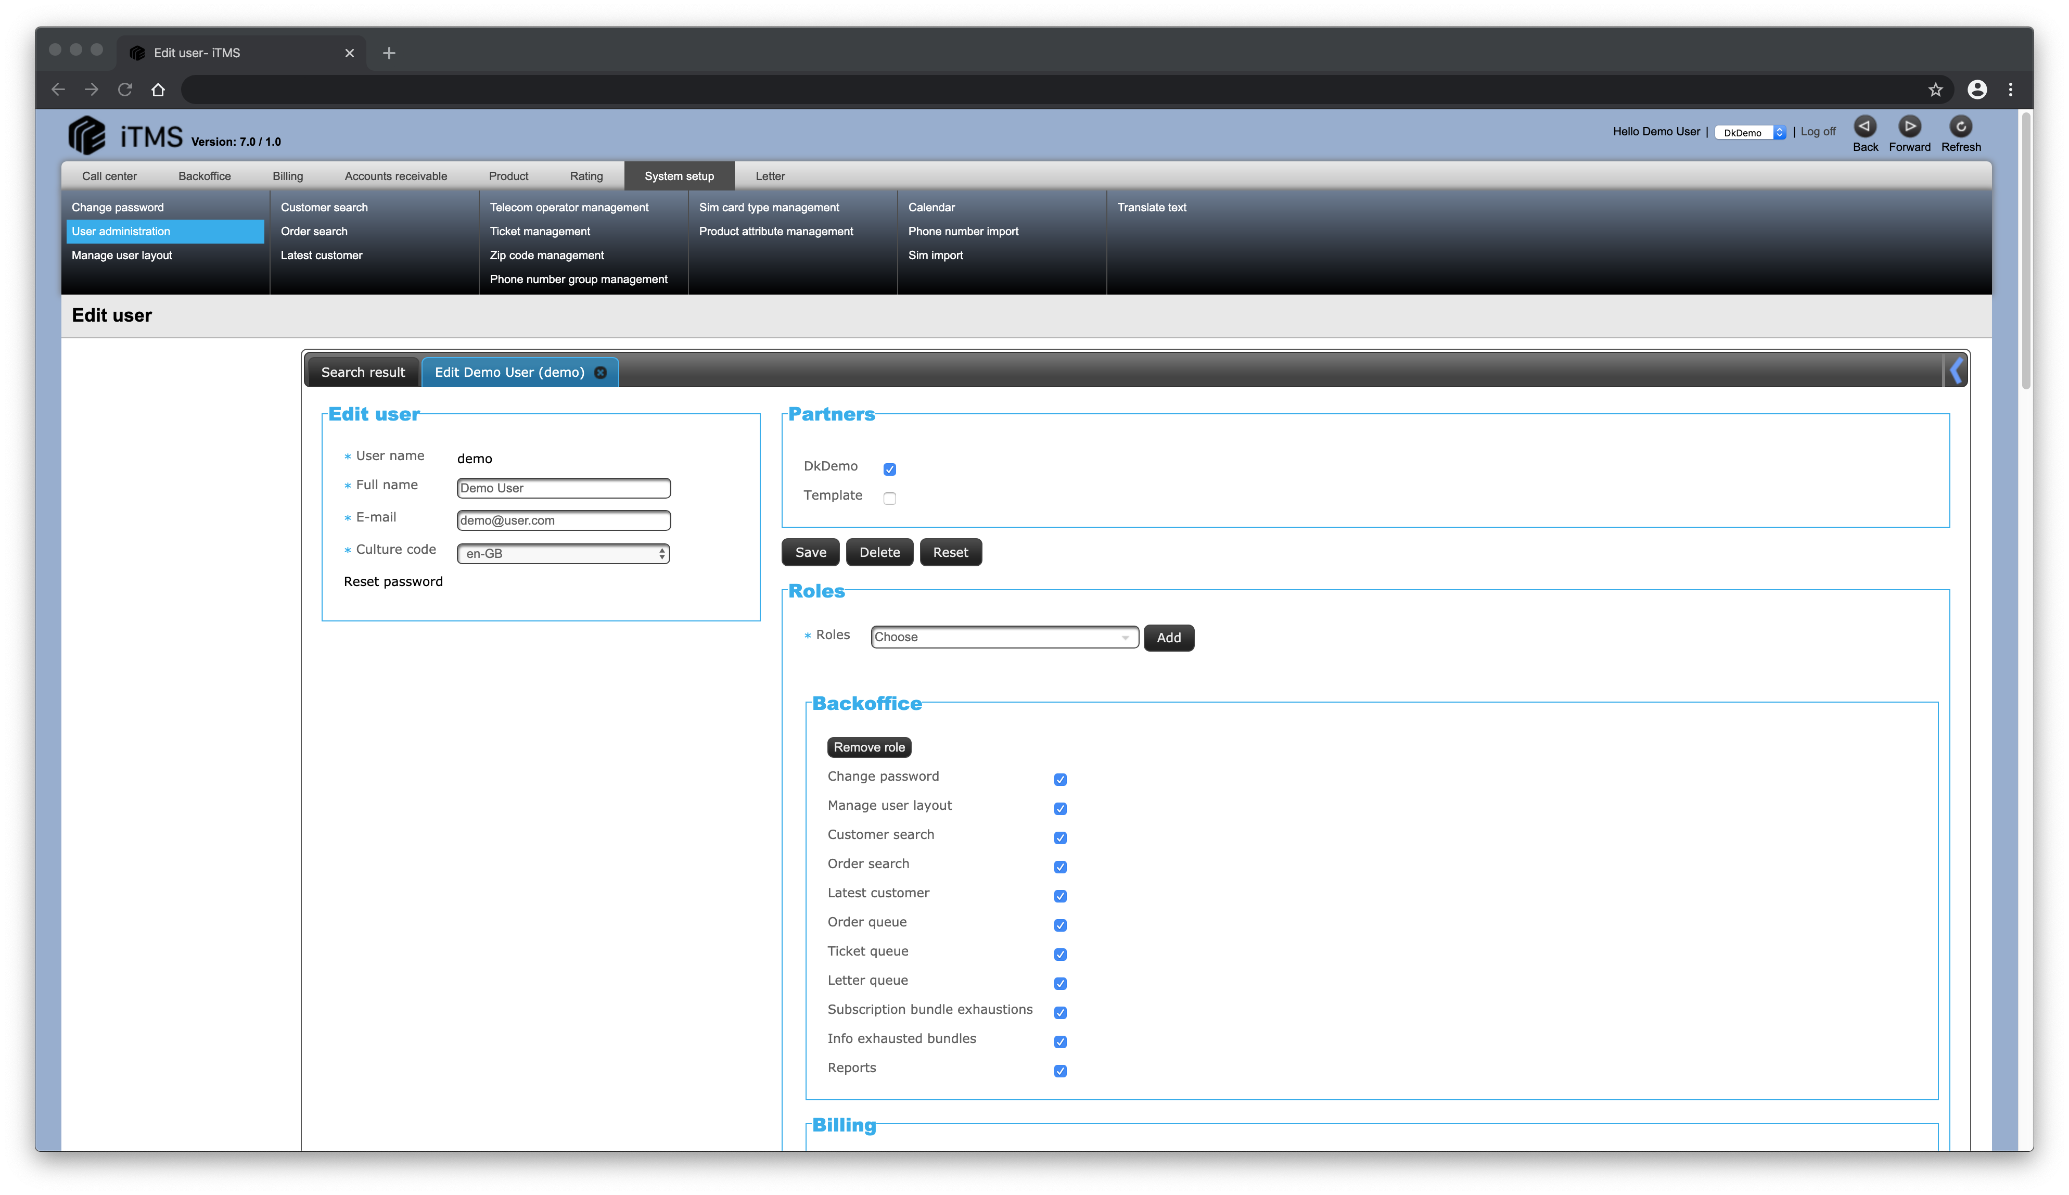This screenshot has width=2069, height=1195.
Task: Uncheck the Change password permission
Action: pos(1060,780)
